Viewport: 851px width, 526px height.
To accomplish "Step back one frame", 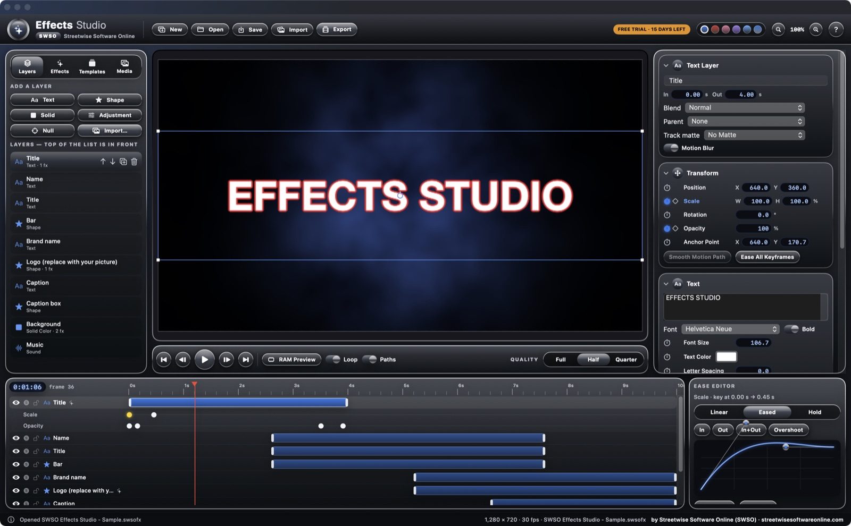I will [x=183, y=360].
